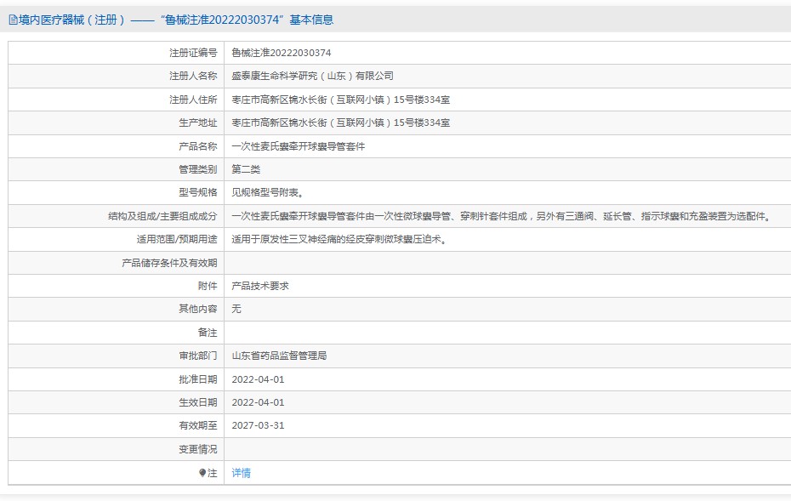Click the 生产地址 address value
The width and height of the screenshot is (791, 501).
point(340,122)
